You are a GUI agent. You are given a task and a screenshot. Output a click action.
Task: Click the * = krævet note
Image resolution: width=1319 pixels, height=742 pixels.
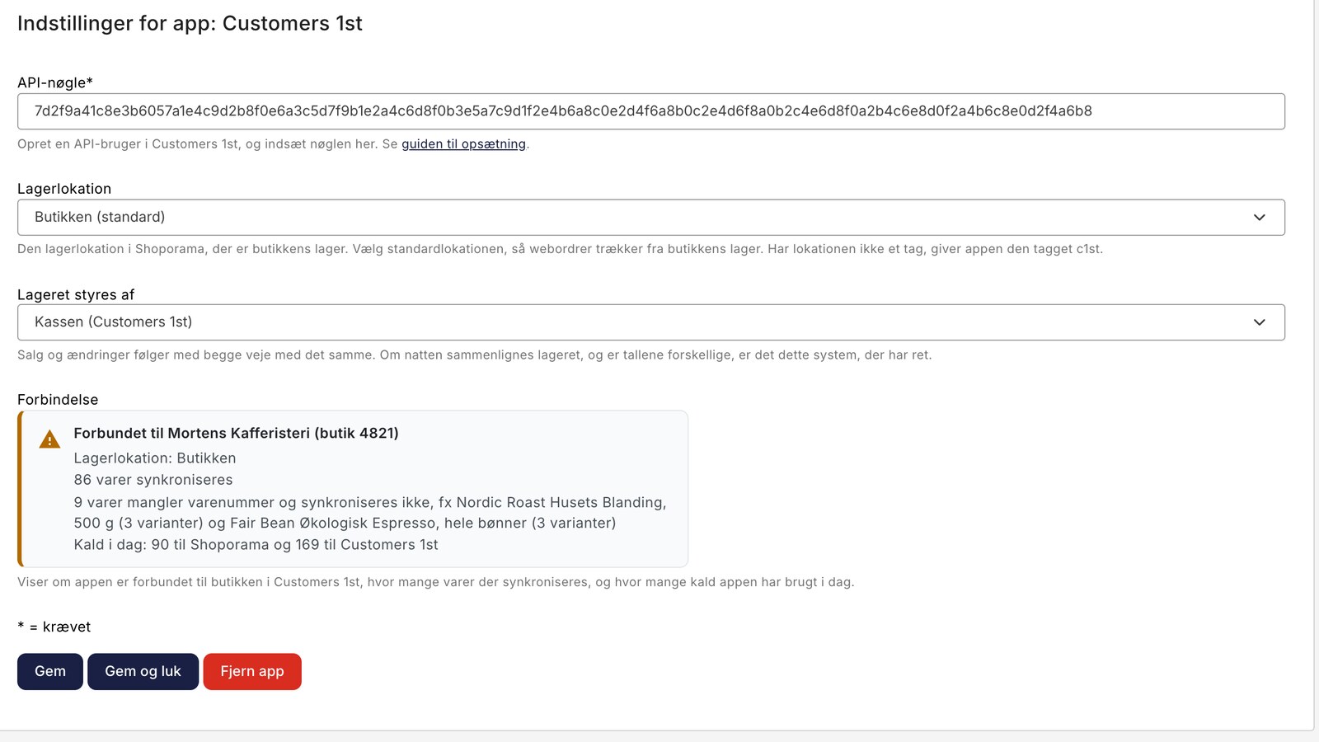point(54,627)
